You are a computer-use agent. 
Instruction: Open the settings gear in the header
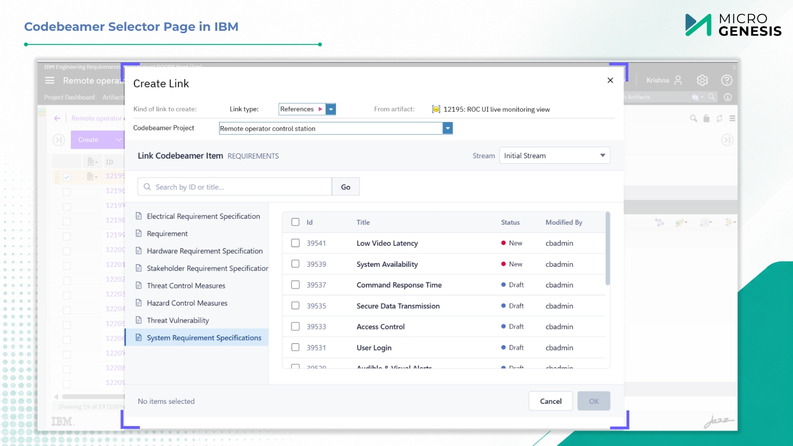click(702, 80)
